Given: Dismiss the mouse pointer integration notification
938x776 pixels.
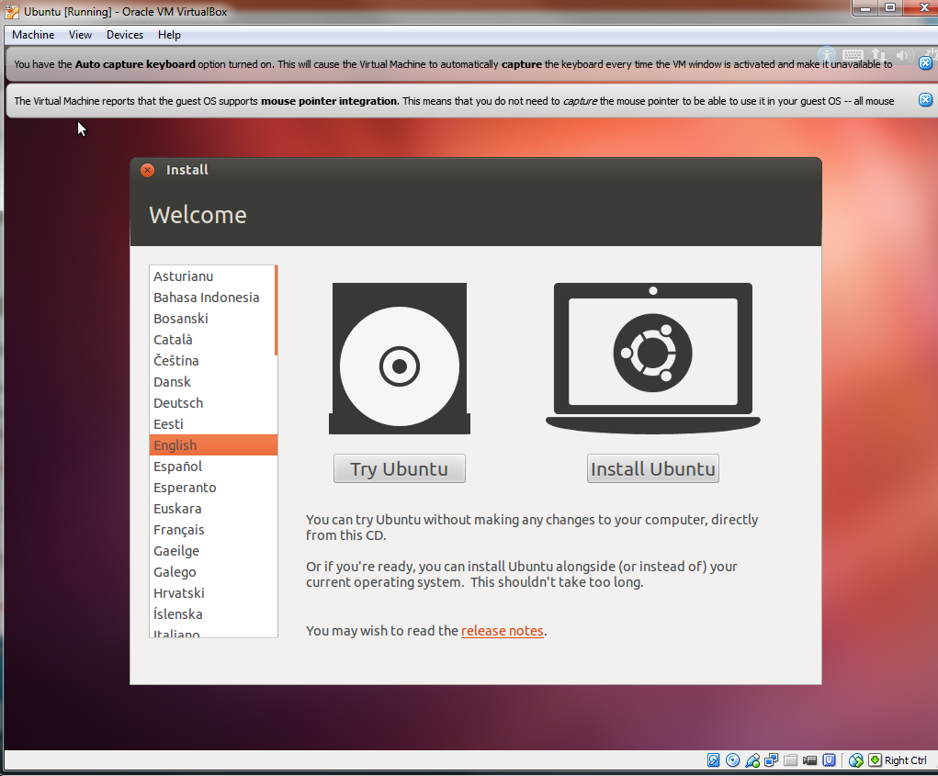Looking at the screenshot, I should pos(925,100).
